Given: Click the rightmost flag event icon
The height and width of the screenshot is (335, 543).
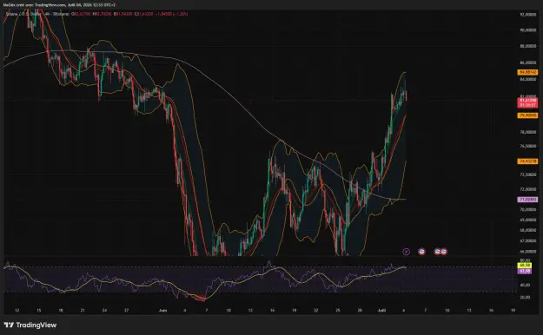Looking at the screenshot, I should 444,252.
